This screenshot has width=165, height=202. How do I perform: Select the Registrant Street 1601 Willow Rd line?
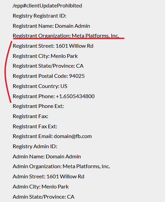pyautogui.click(x=53, y=46)
